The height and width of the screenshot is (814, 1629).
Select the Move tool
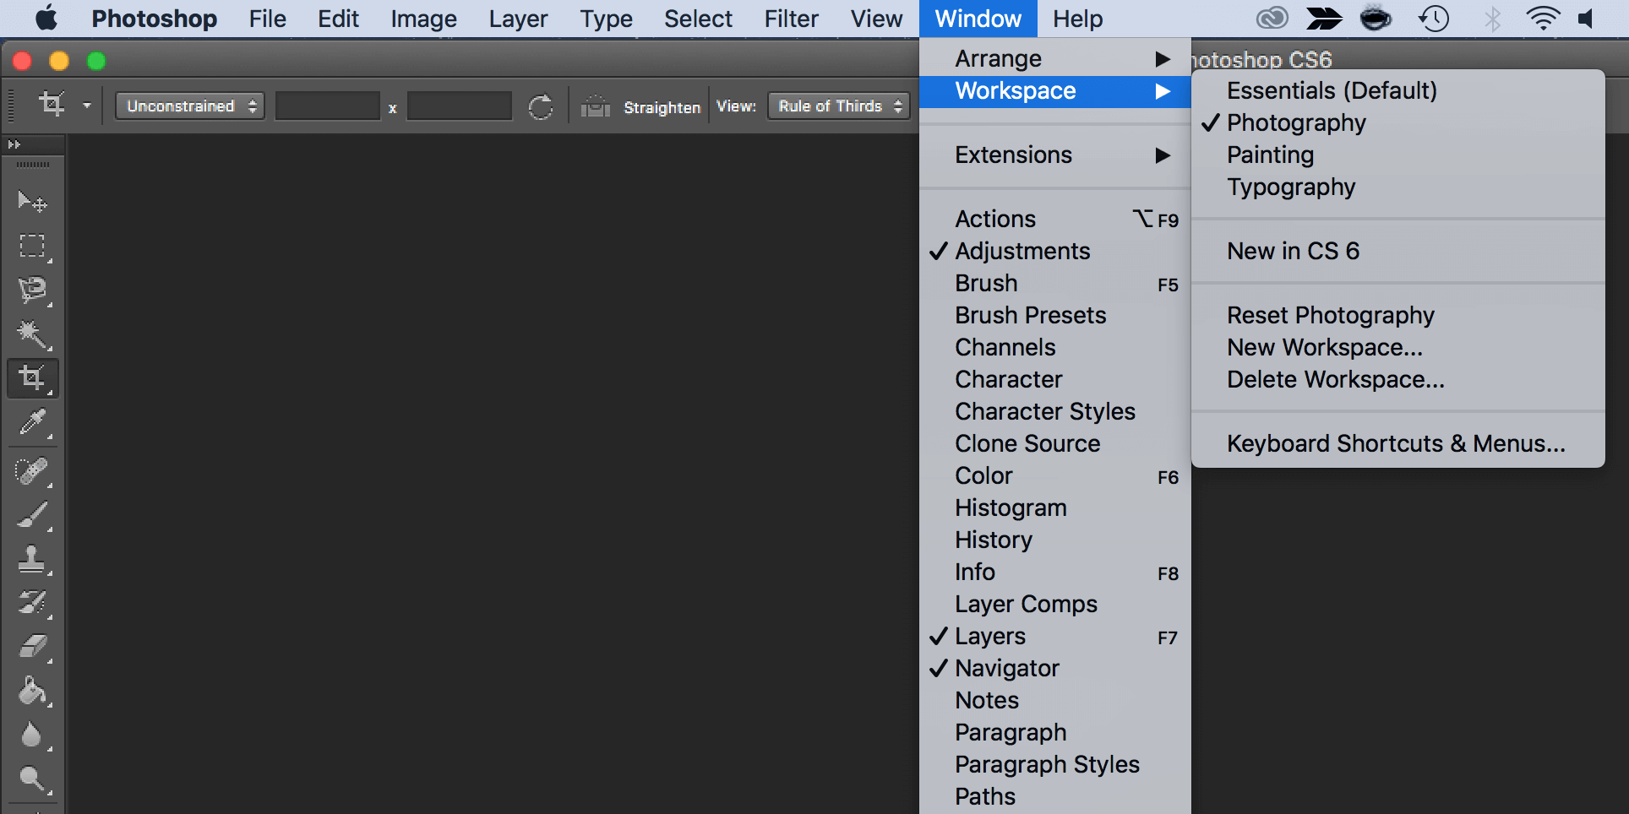coord(32,201)
